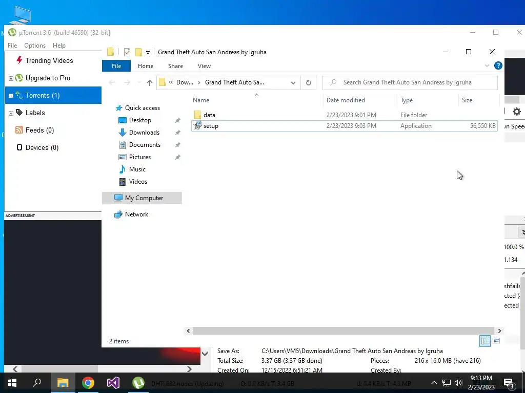Click the Forward navigation arrow

tap(127, 82)
